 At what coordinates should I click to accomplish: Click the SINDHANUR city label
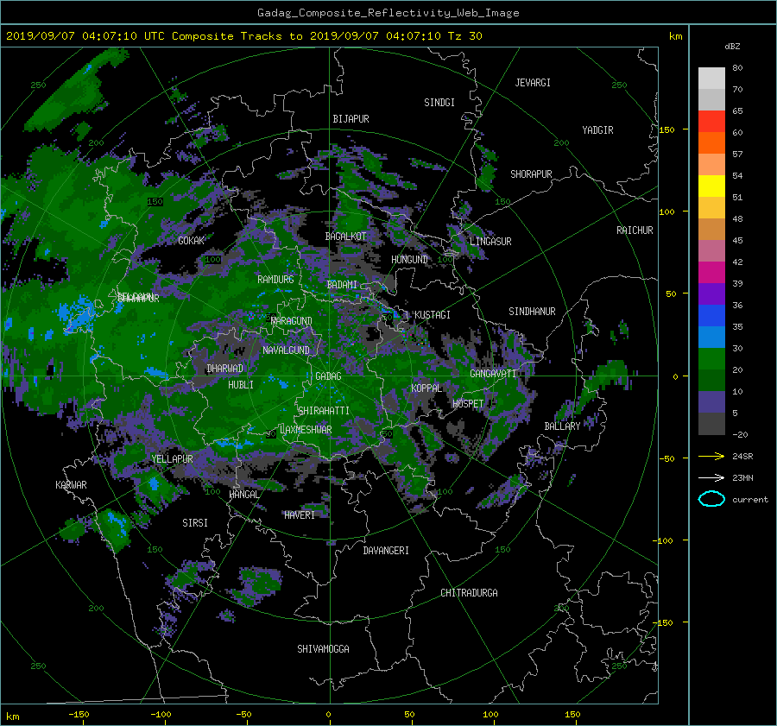[x=532, y=312]
